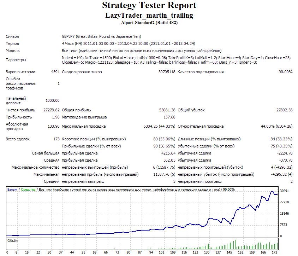Click short positions value 89 (55.06%)
Viewport: 298px width, 256px height.
pyautogui.click(x=164, y=139)
